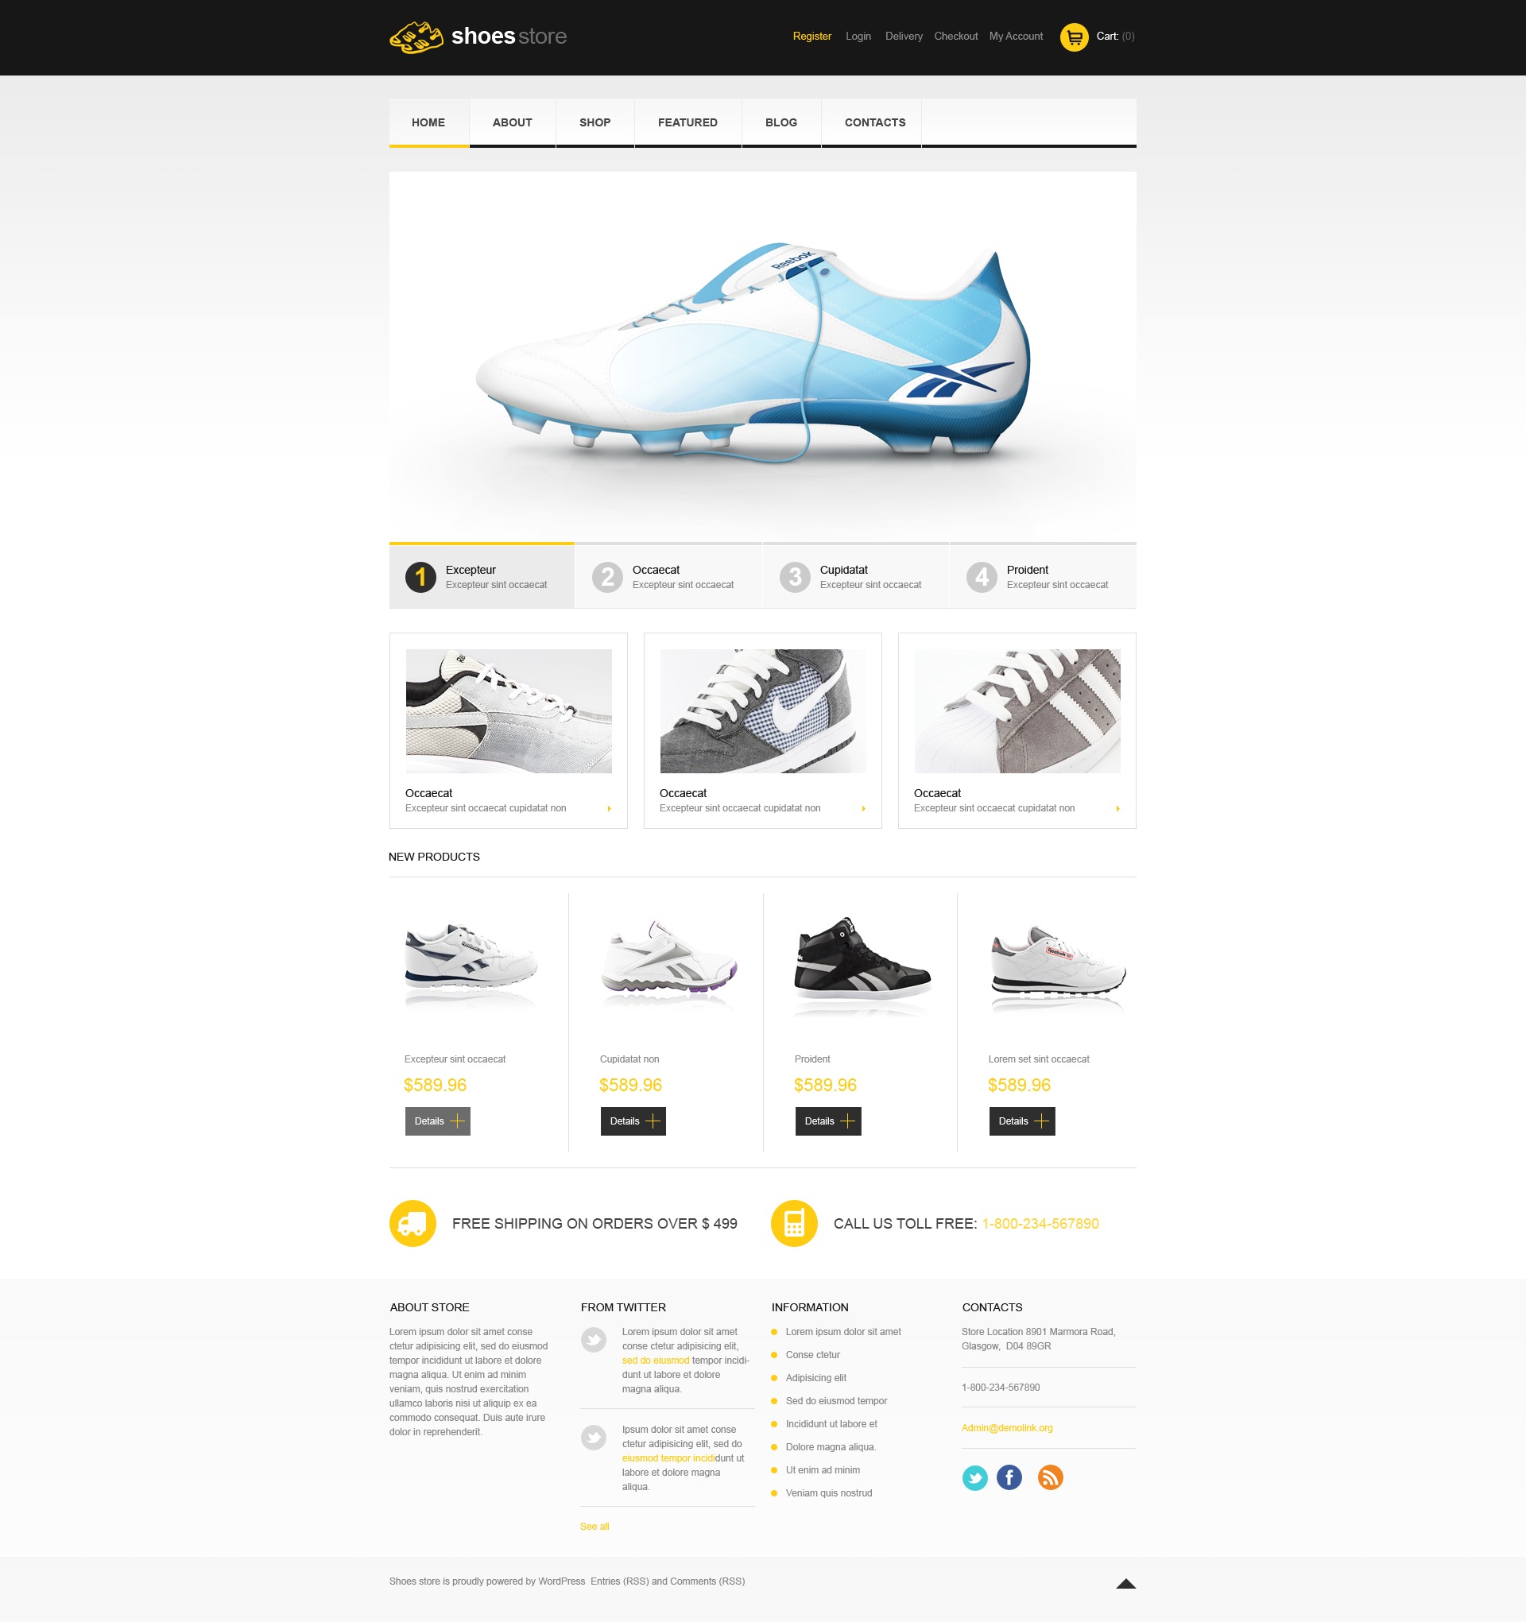Open the Nike checkered sneaker thumbnail
Viewport: 1526px width, 1622px height.
point(763,710)
